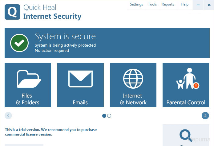Open the Parental Control tile
This screenshot has width=214, height=146.
[x=186, y=85]
